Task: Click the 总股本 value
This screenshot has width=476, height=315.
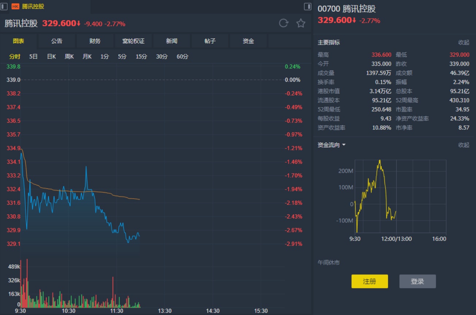Action: [460, 91]
